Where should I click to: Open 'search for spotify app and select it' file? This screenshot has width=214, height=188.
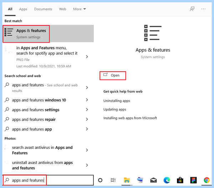point(47,50)
